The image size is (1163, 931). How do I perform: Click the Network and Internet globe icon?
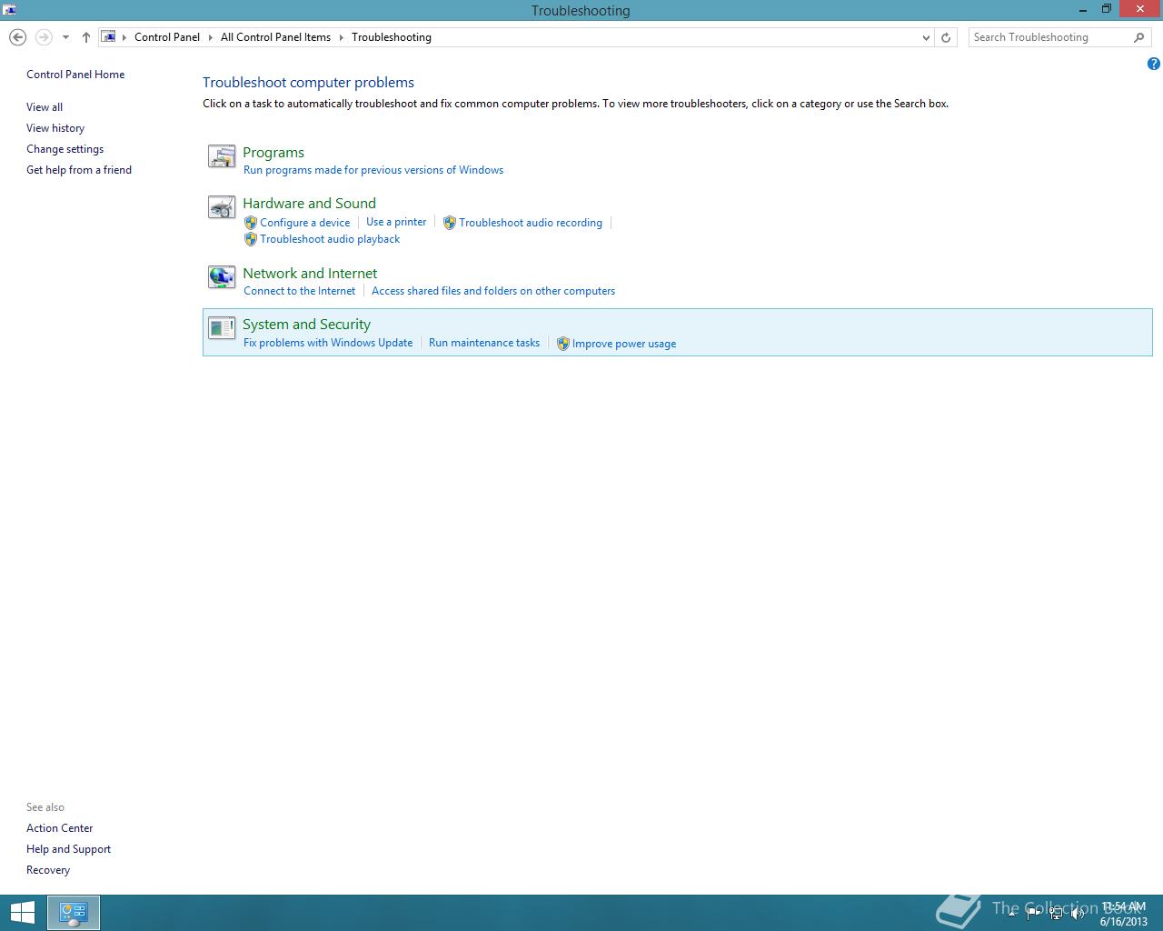222,277
